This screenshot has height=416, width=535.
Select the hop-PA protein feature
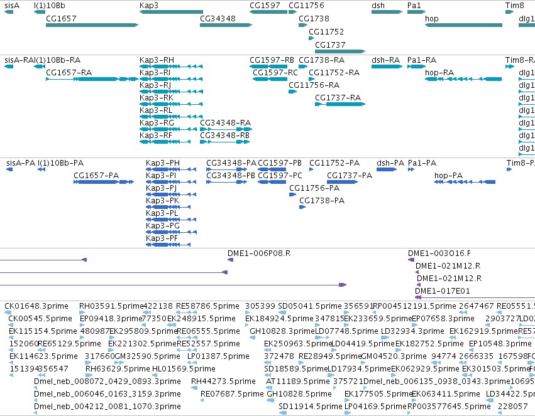pos(465,182)
